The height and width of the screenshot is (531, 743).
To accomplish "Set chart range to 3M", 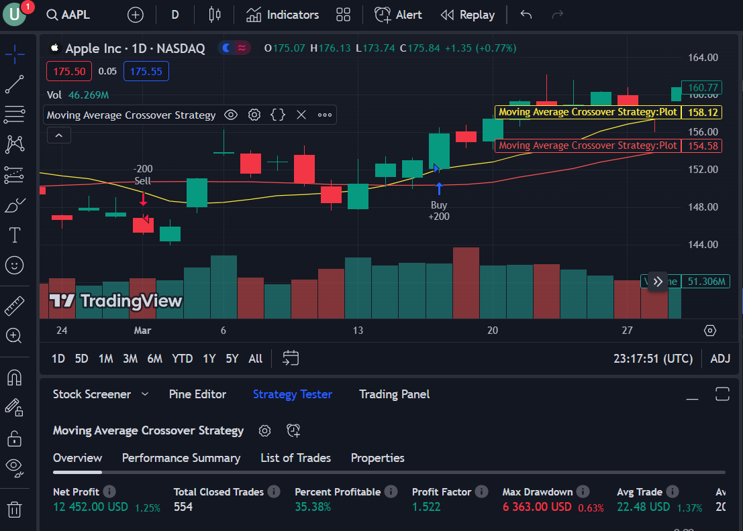I will (130, 359).
